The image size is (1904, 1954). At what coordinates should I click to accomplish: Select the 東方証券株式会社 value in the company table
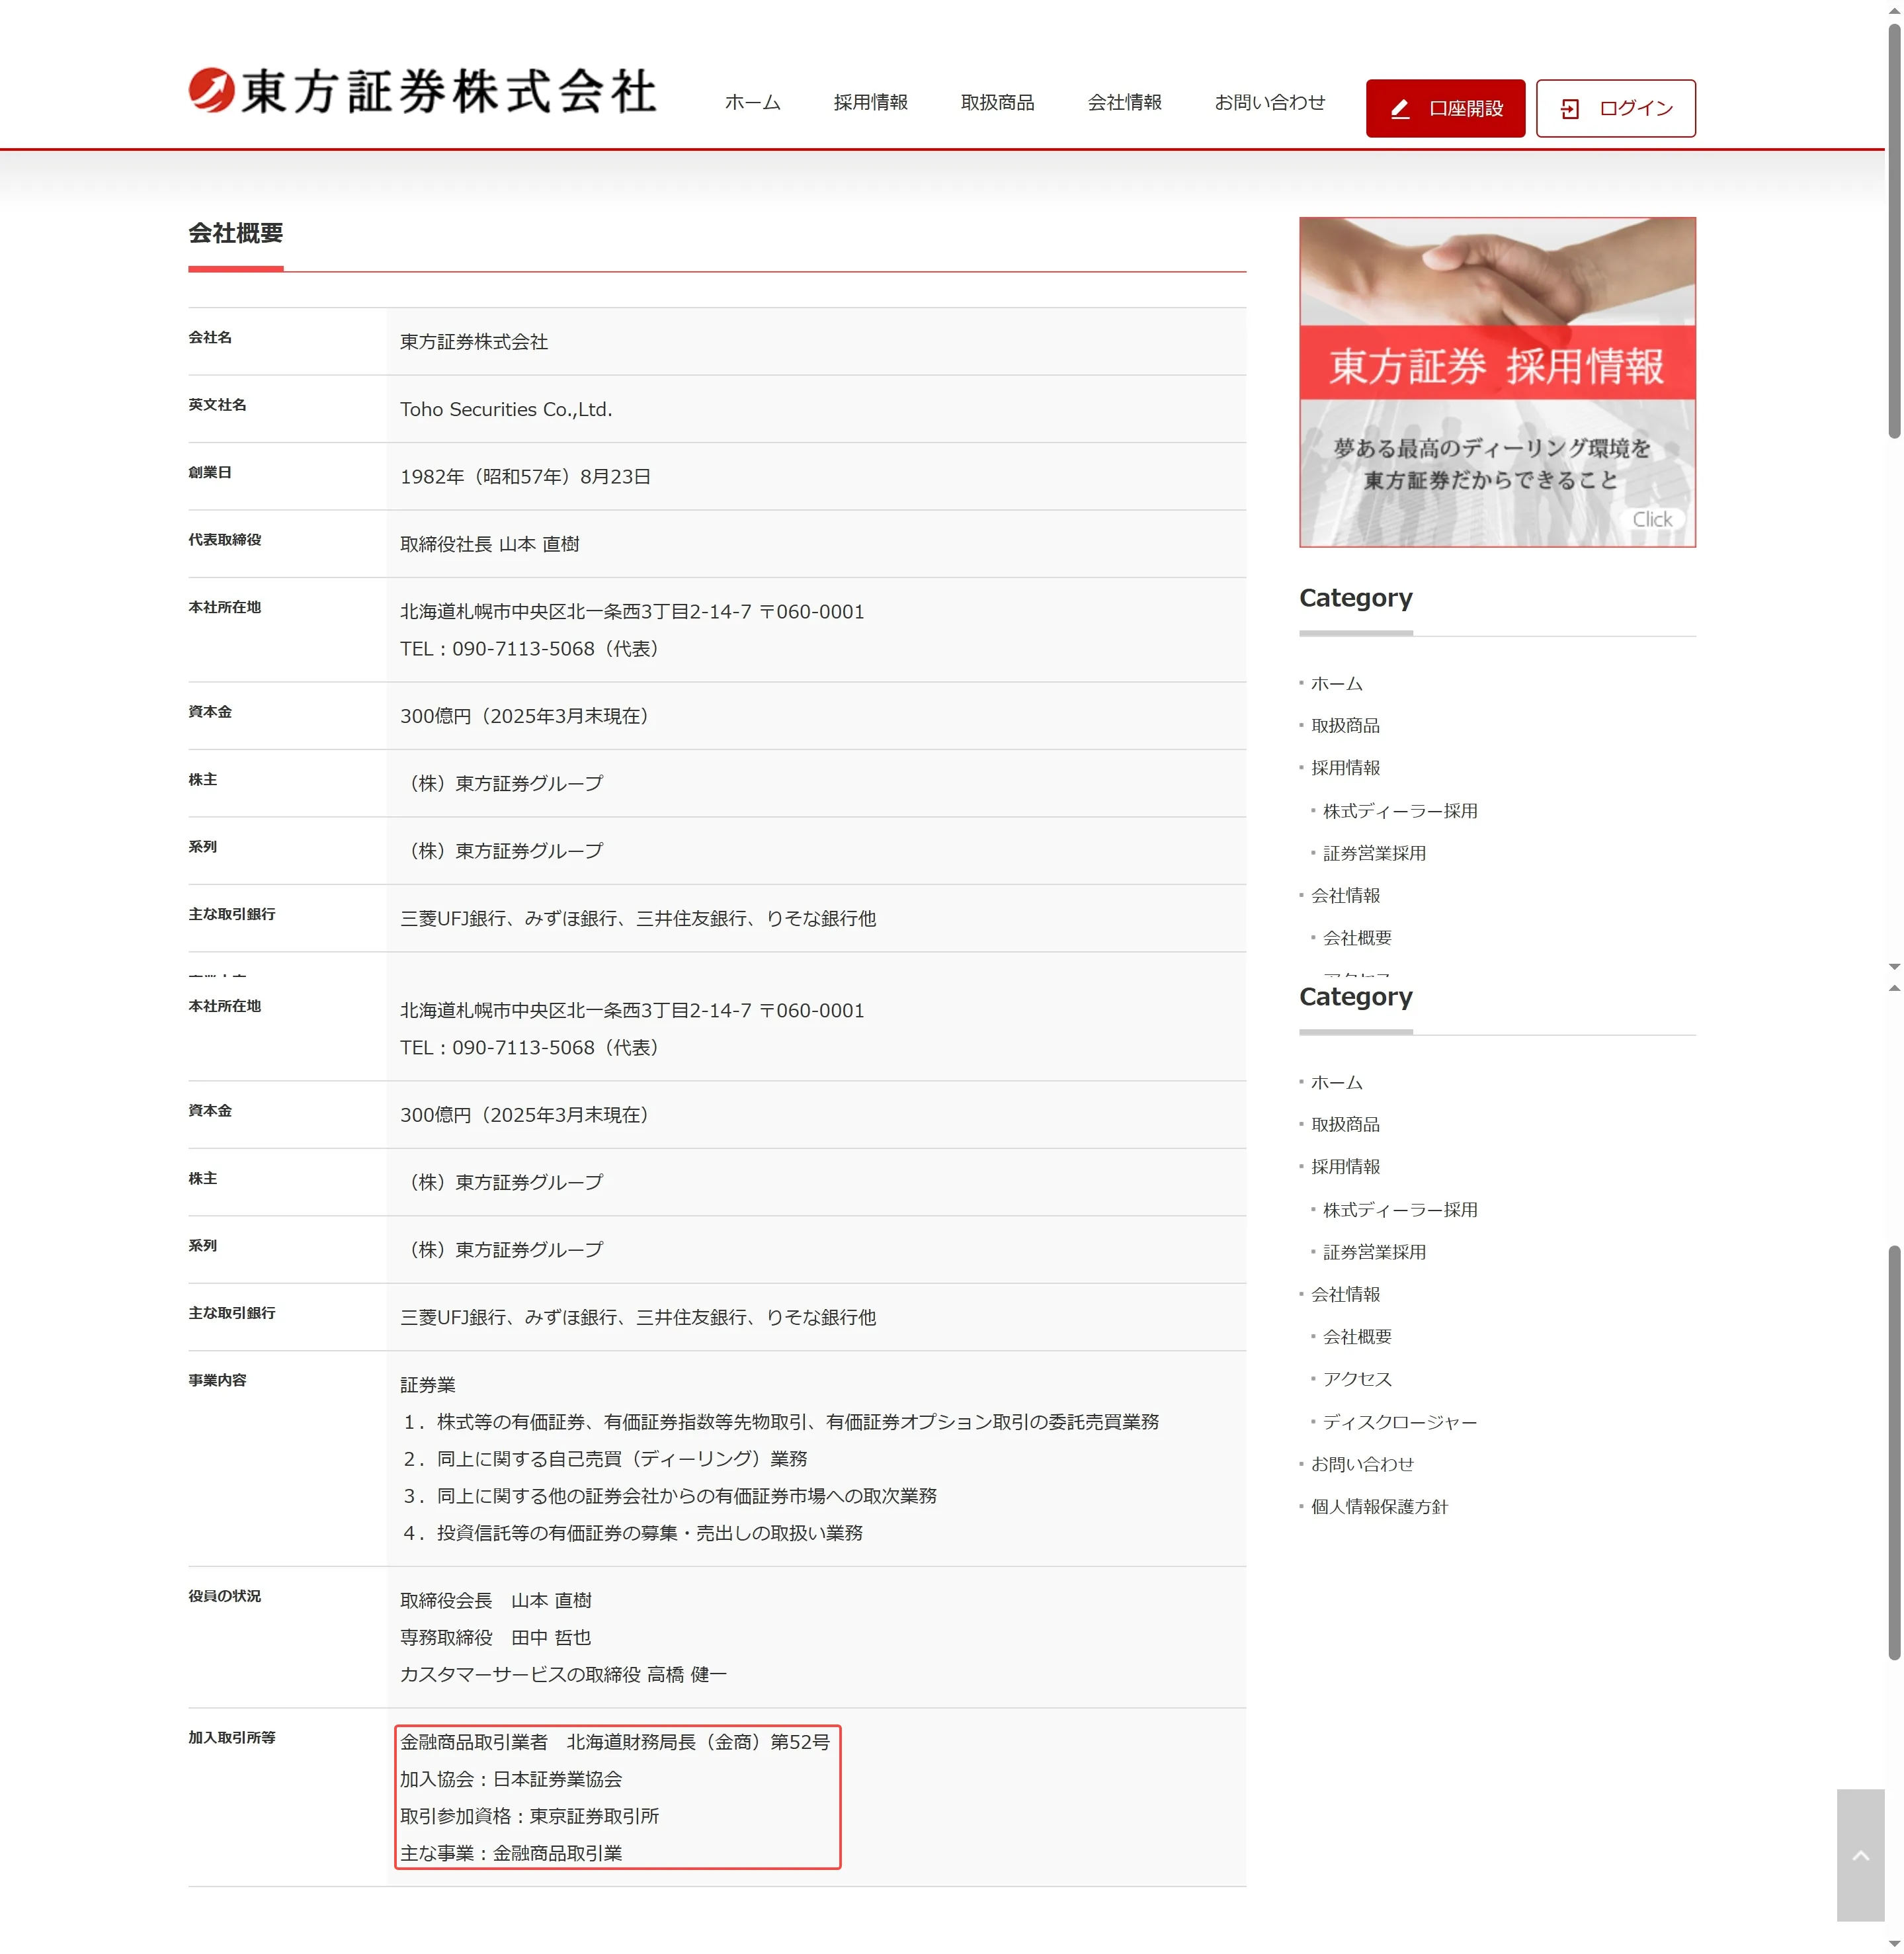[x=474, y=342]
